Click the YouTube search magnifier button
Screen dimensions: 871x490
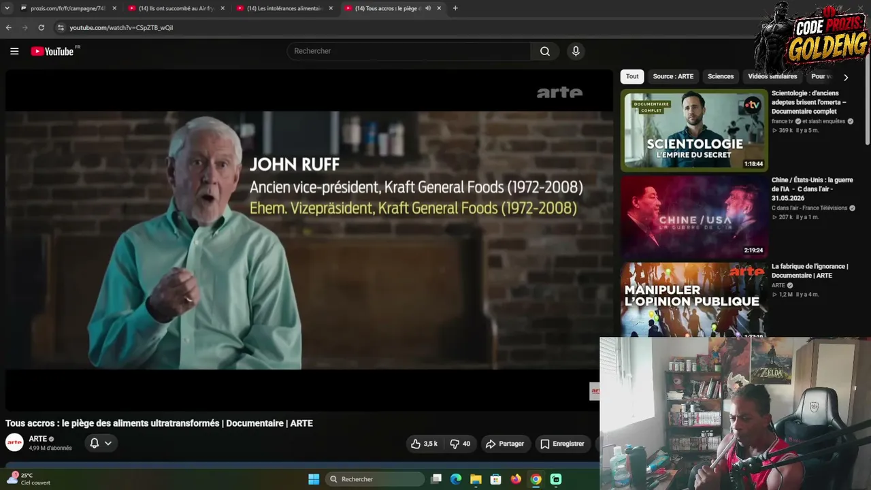coord(545,51)
